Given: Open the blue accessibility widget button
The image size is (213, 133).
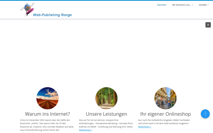Looking at the screenshot, I should click(x=205, y=114).
